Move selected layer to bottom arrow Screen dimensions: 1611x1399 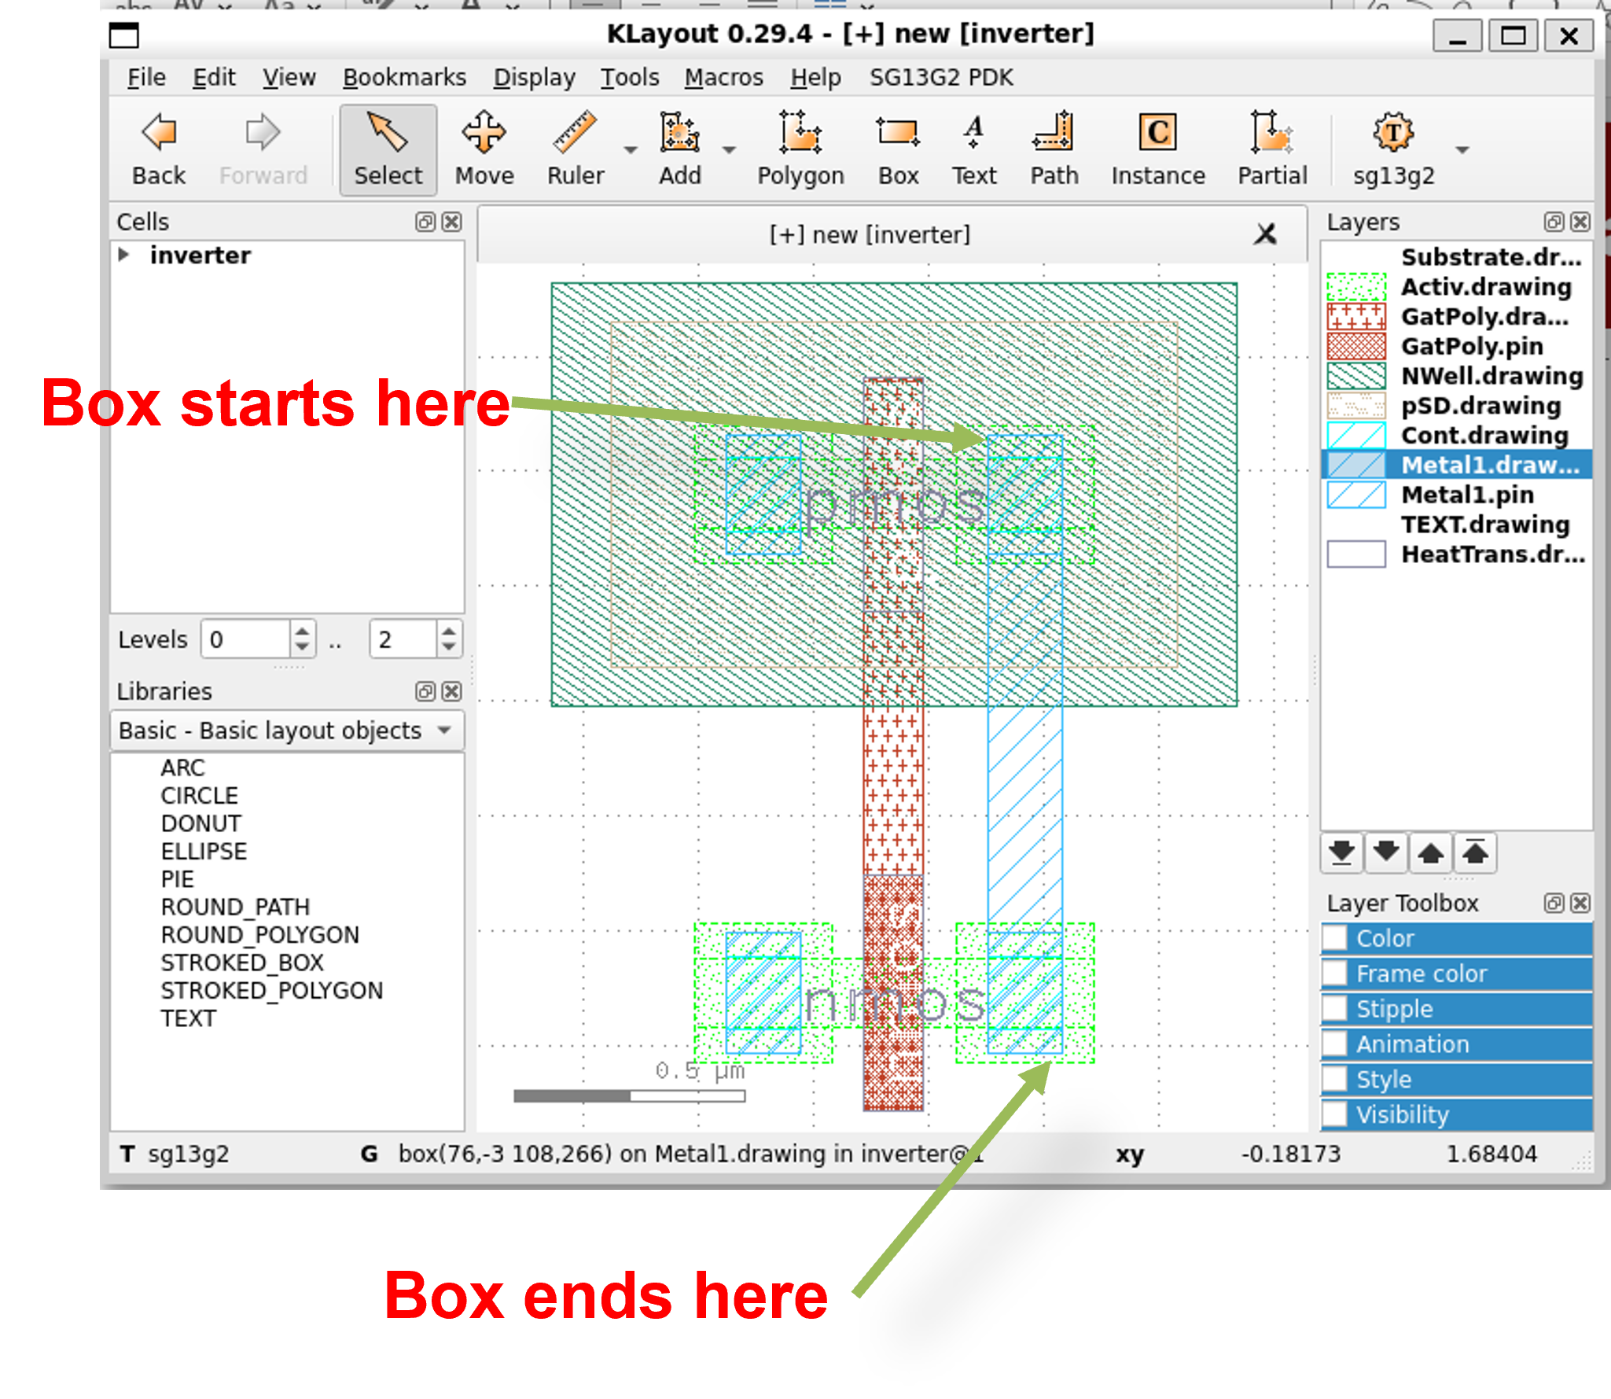click(x=1342, y=852)
